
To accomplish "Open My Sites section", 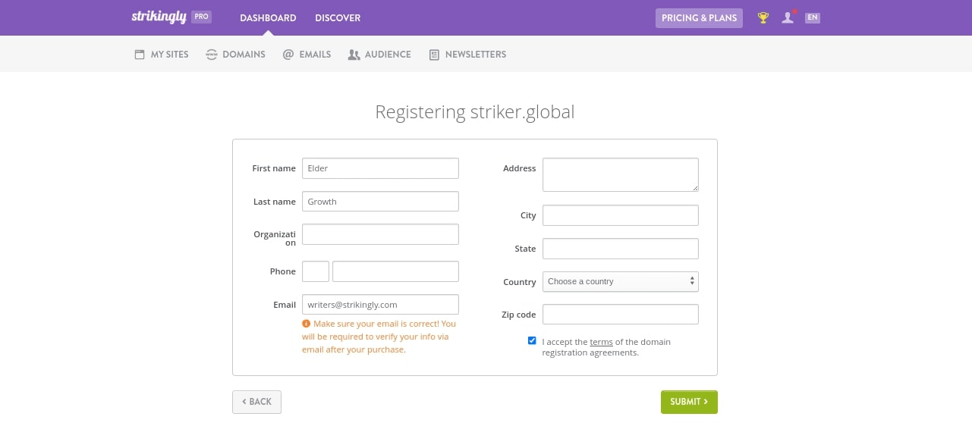I will coord(161,55).
